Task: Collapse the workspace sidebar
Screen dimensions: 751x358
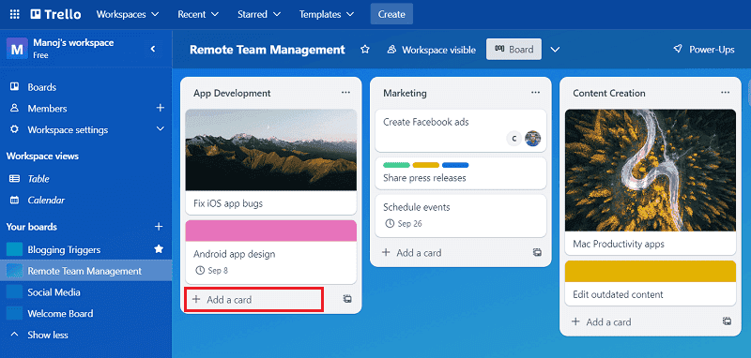Action: [153, 49]
